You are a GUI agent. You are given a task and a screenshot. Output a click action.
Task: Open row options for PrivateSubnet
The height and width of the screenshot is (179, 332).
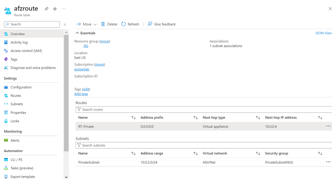328,162
